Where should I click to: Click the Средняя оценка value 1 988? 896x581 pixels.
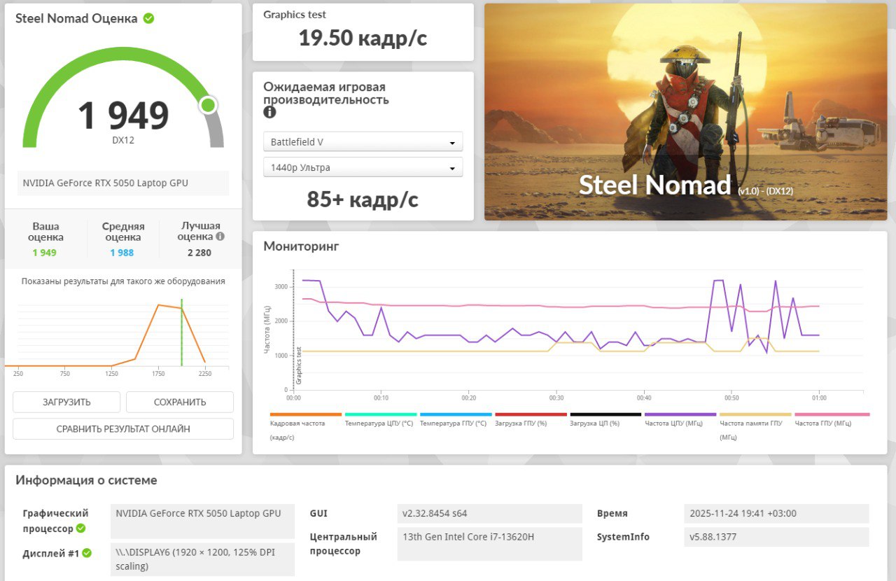click(122, 253)
